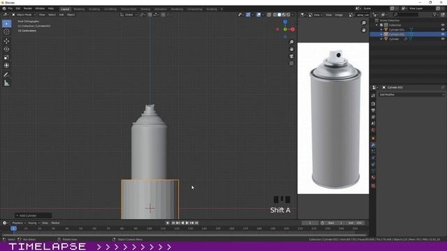The image size is (447, 251).
Task: Open the timeline Keying dropdown
Action: tap(34, 223)
